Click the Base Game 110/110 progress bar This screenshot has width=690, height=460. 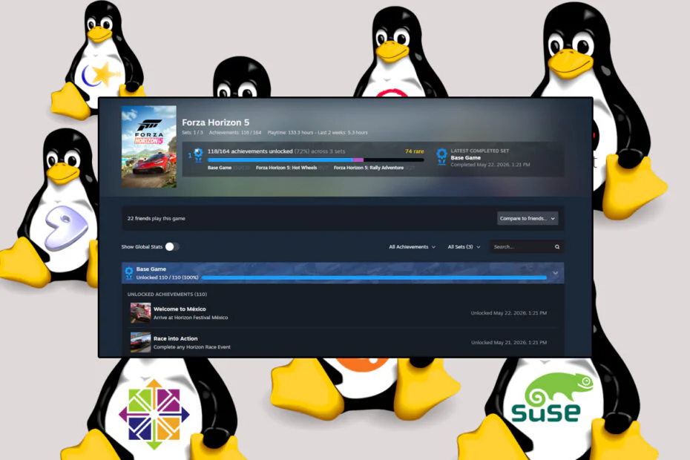tap(374, 277)
